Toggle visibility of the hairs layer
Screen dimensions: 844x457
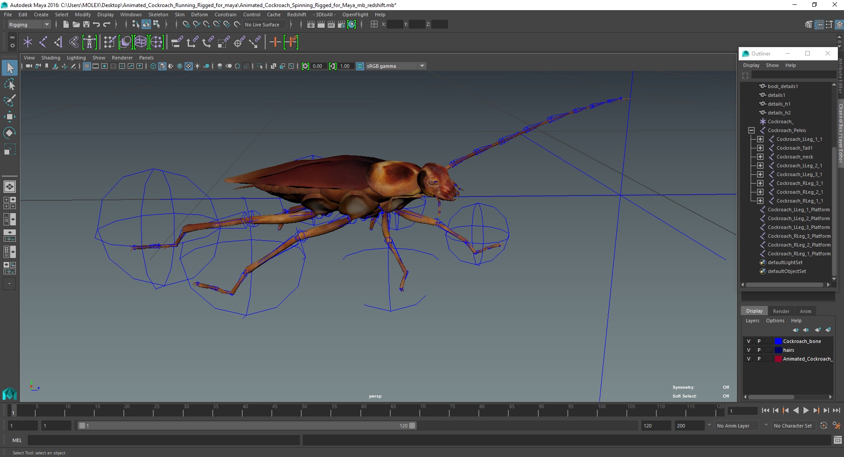pyautogui.click(x=748, y=350)
